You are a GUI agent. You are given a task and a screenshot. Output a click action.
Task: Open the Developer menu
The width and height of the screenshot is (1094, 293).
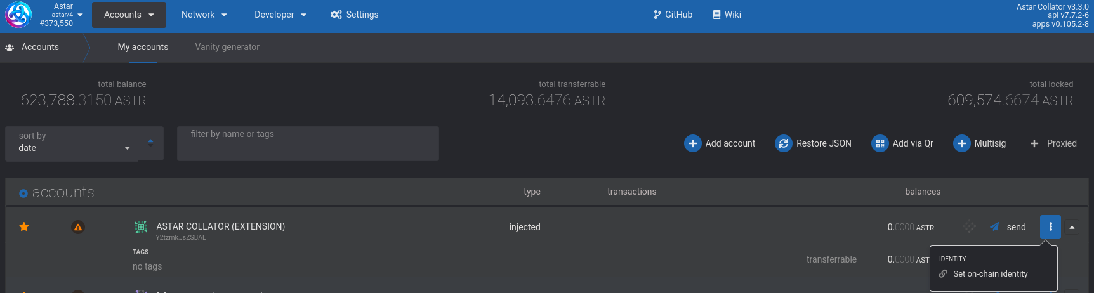pyautogui.click(x=280, y=15)
